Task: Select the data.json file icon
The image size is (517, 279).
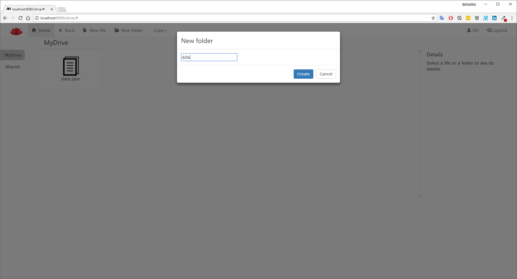Action: (x=71, y=66)
